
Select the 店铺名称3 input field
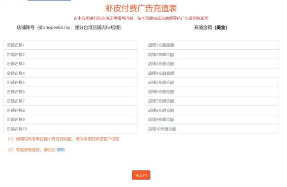(70, 63)
